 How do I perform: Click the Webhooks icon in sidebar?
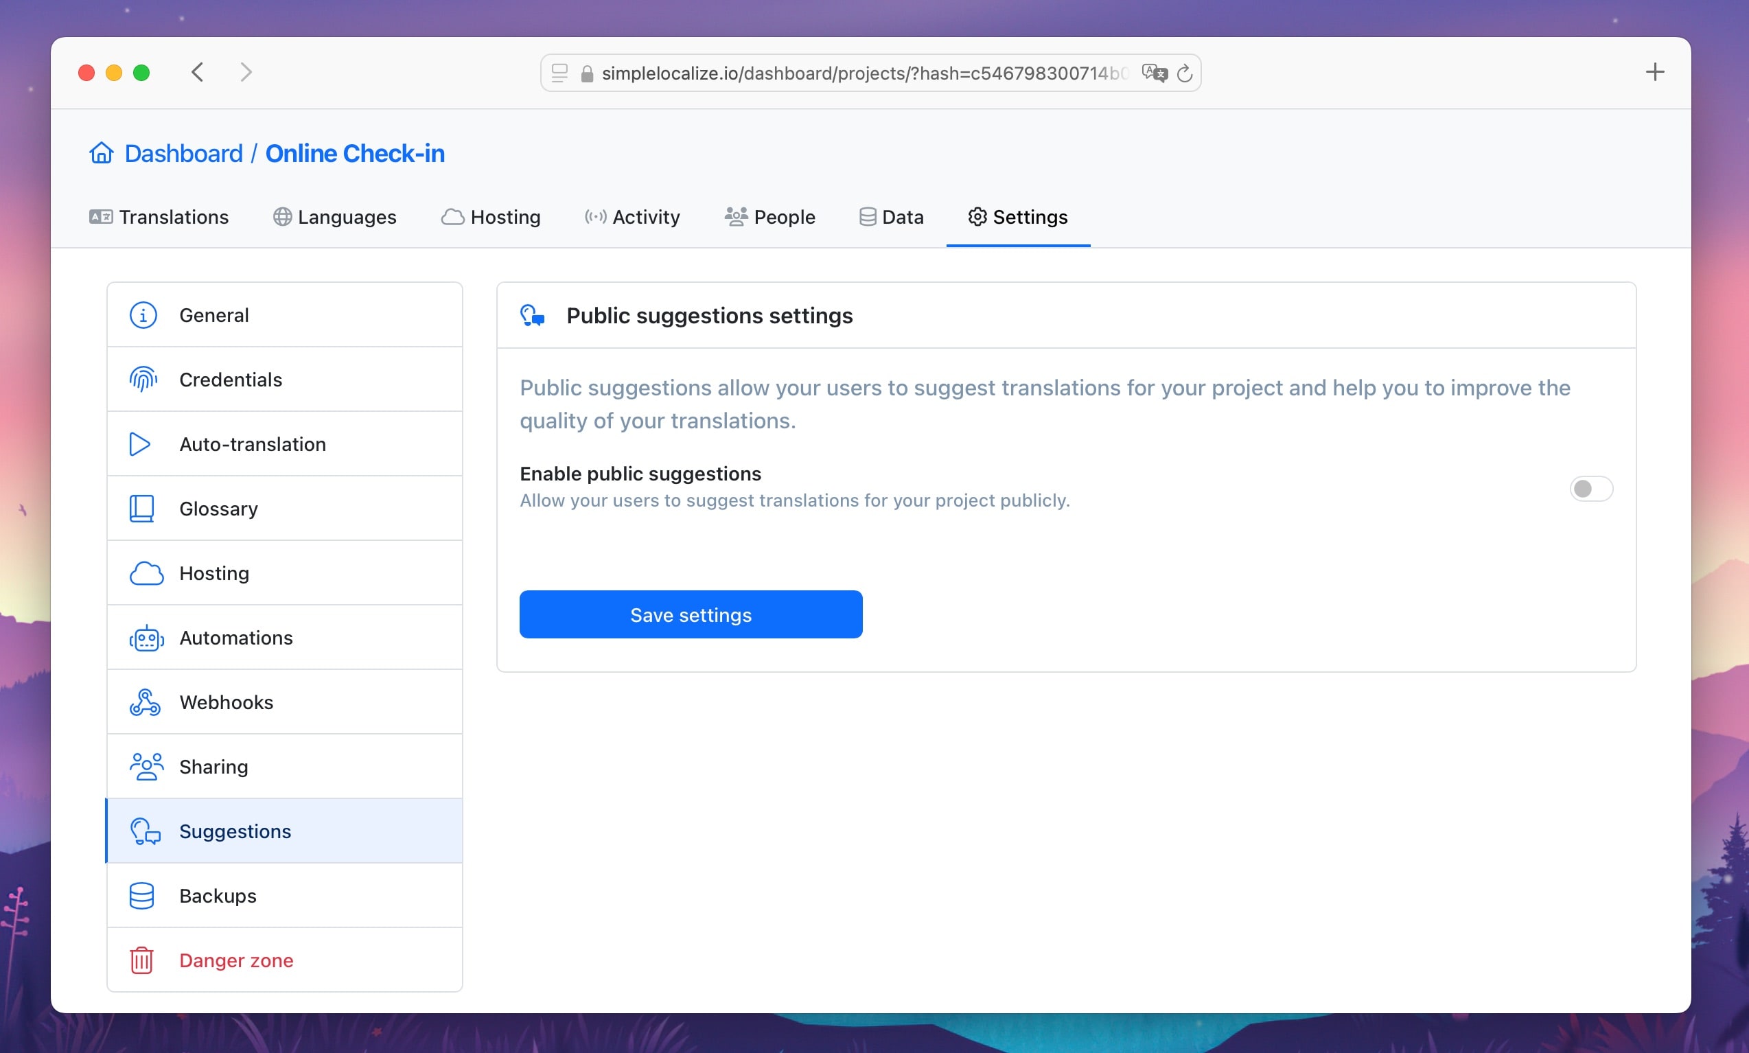145,702
